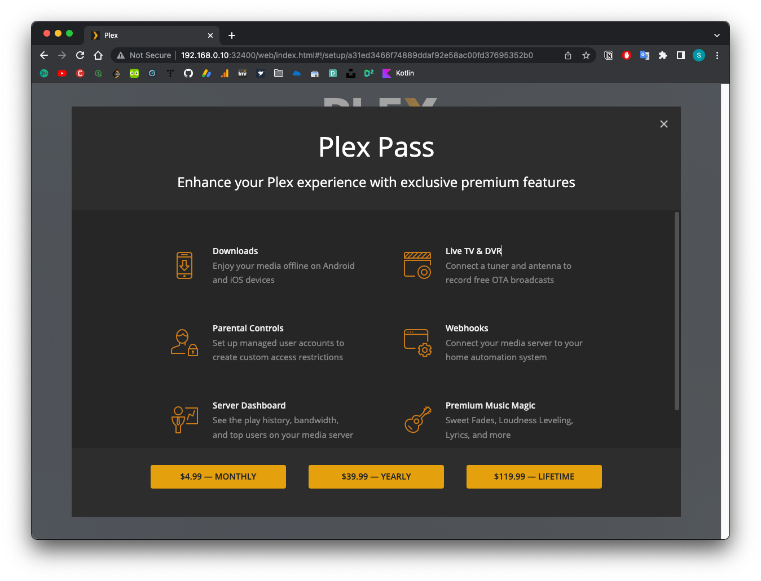
Task: Click the Live TV & DVR clapperboard icon
Action: tap(417, 265)
